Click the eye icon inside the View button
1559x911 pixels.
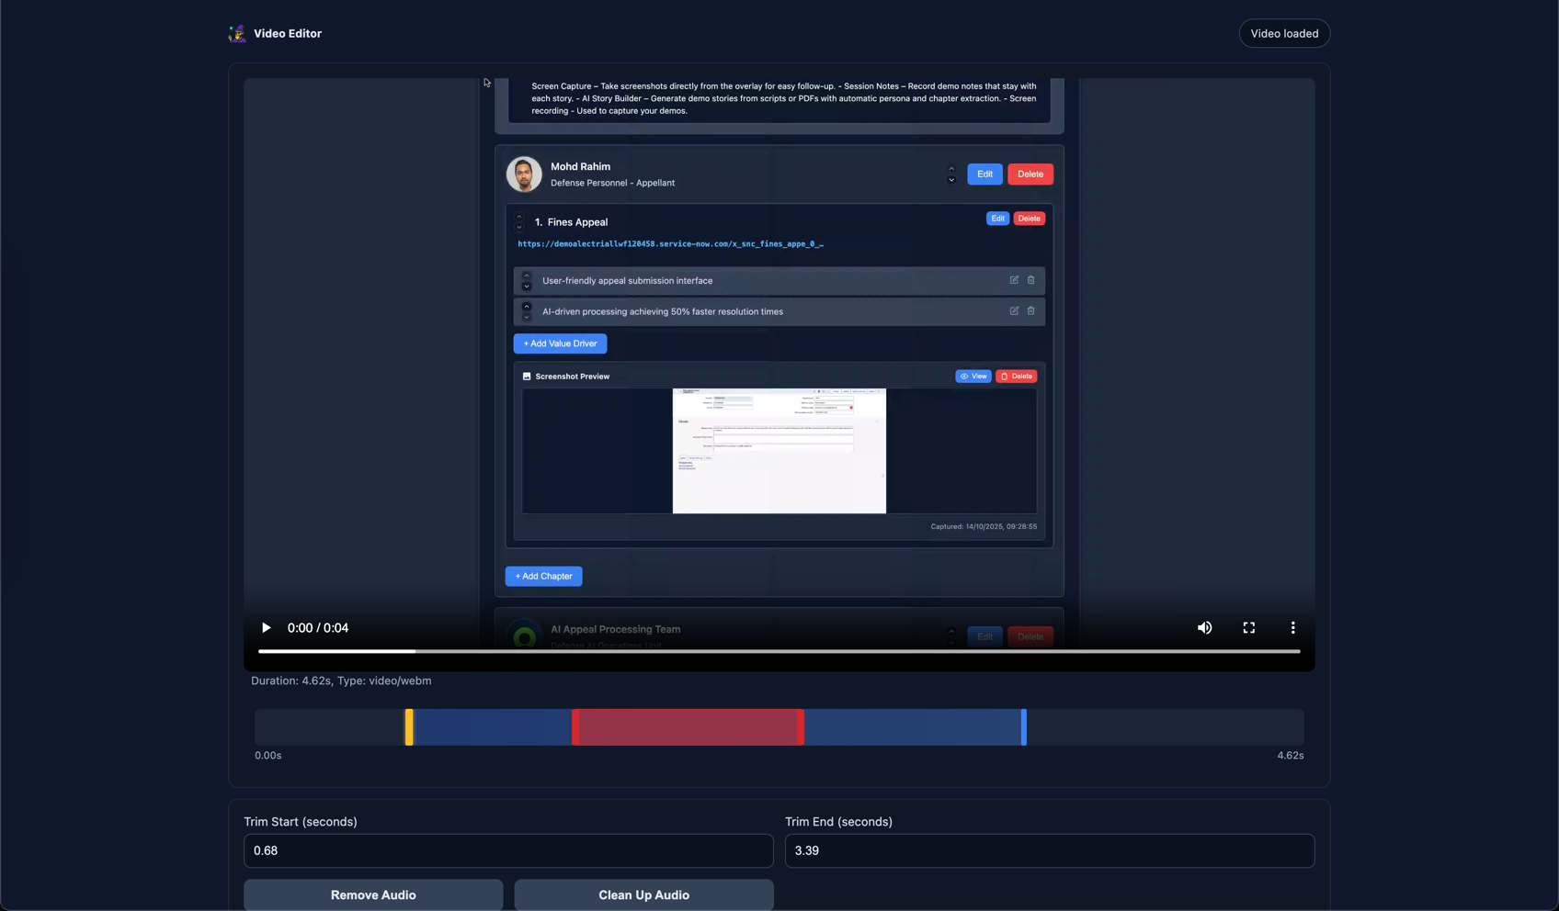[x=965, y=376]
